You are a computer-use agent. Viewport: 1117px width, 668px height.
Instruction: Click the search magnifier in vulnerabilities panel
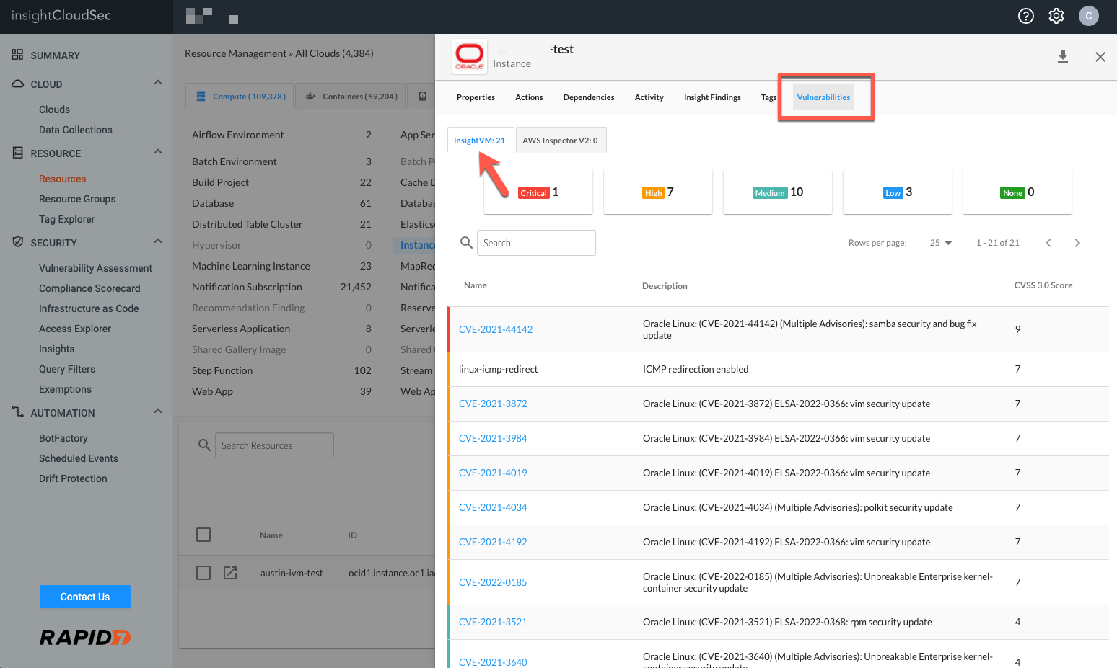[466, 243]
